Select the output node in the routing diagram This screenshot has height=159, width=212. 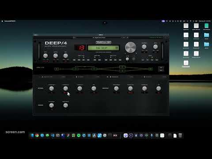(x=150, y=69)
